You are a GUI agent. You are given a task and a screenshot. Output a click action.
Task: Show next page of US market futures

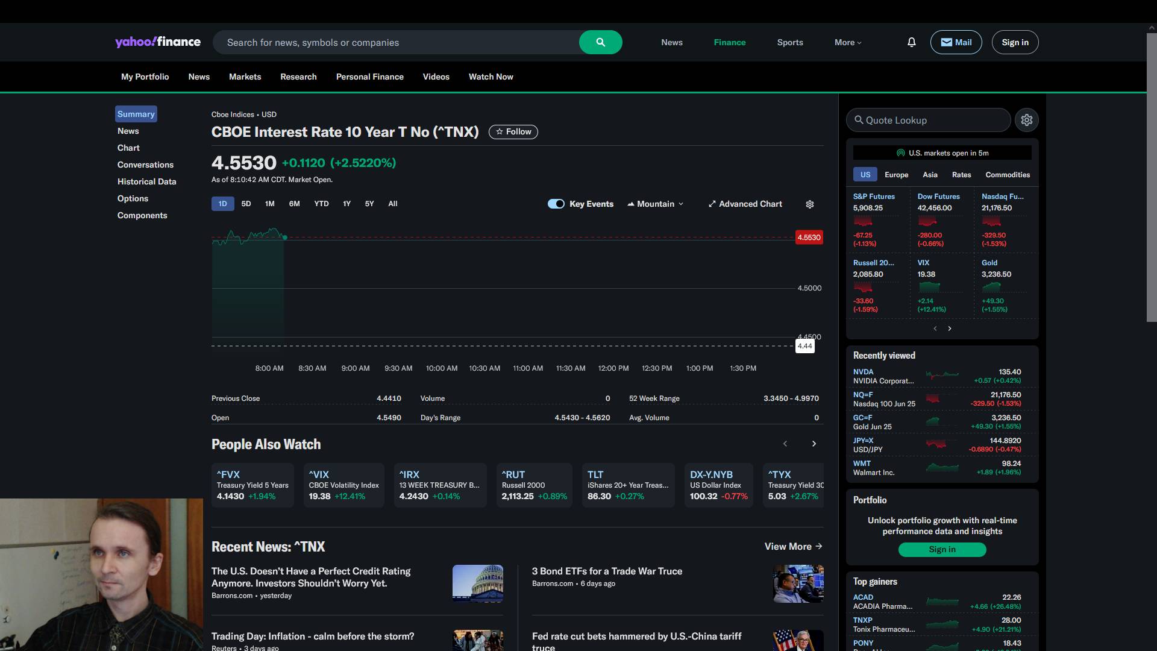pos(950,329)
